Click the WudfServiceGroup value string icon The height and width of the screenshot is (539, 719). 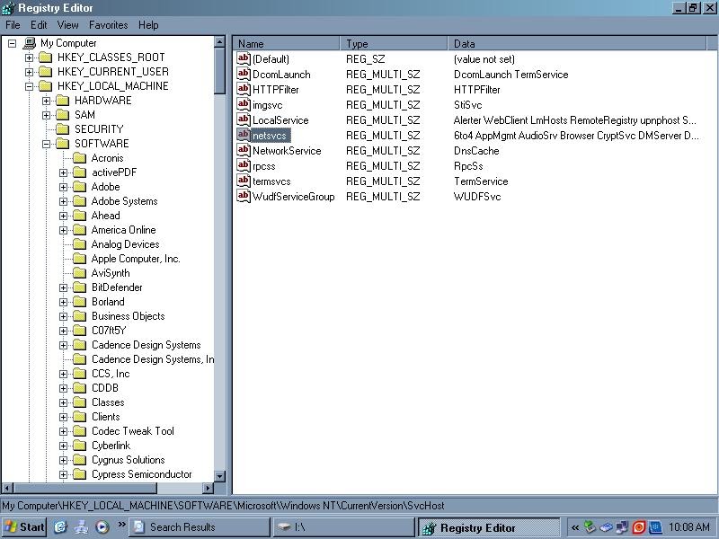244,196
